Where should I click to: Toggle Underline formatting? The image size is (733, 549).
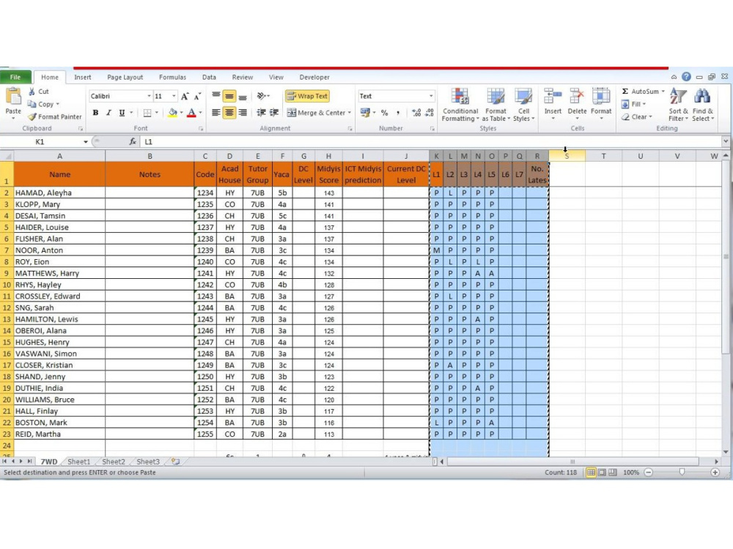click(x=122, y=113)
